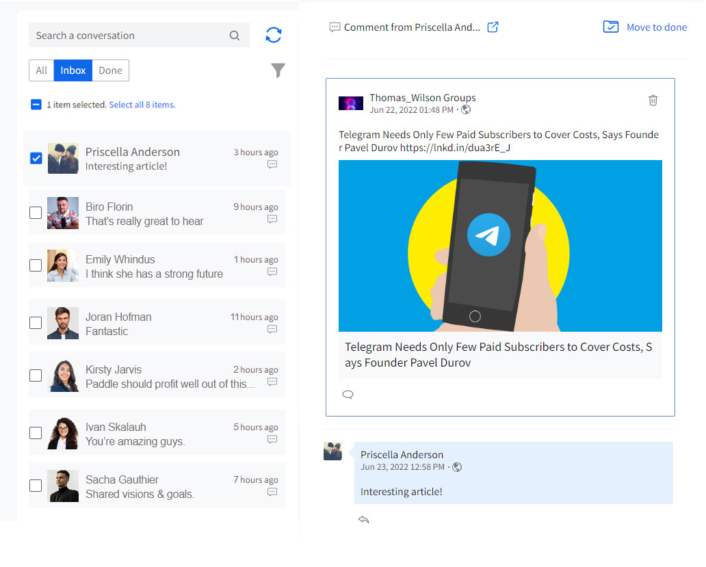The height and width of the screenshot is (567, 706).
Task: Click the Move to done folder icon
Action: tap(610, 27)
